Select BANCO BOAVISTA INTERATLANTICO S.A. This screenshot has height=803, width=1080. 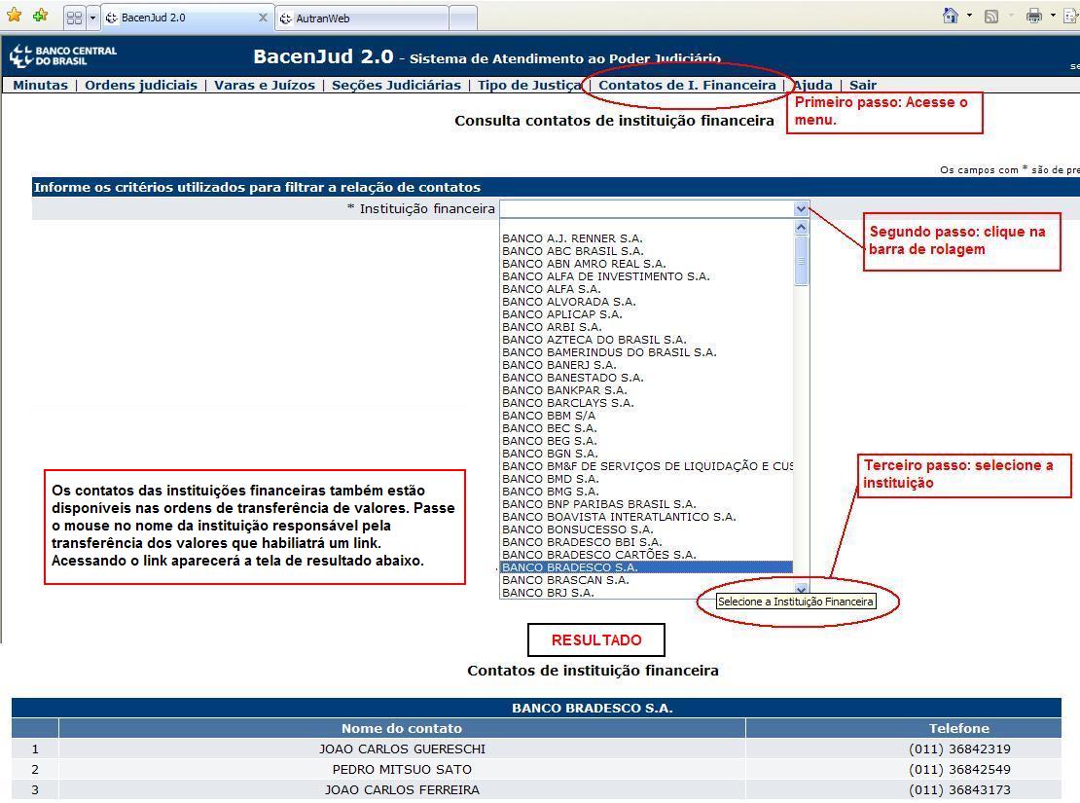click(x=647, y=516)
